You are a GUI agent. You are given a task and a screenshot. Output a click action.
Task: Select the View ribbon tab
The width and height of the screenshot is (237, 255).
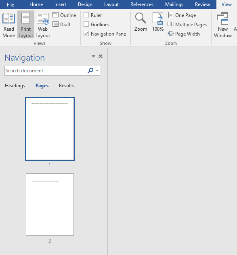click(227, 4)
